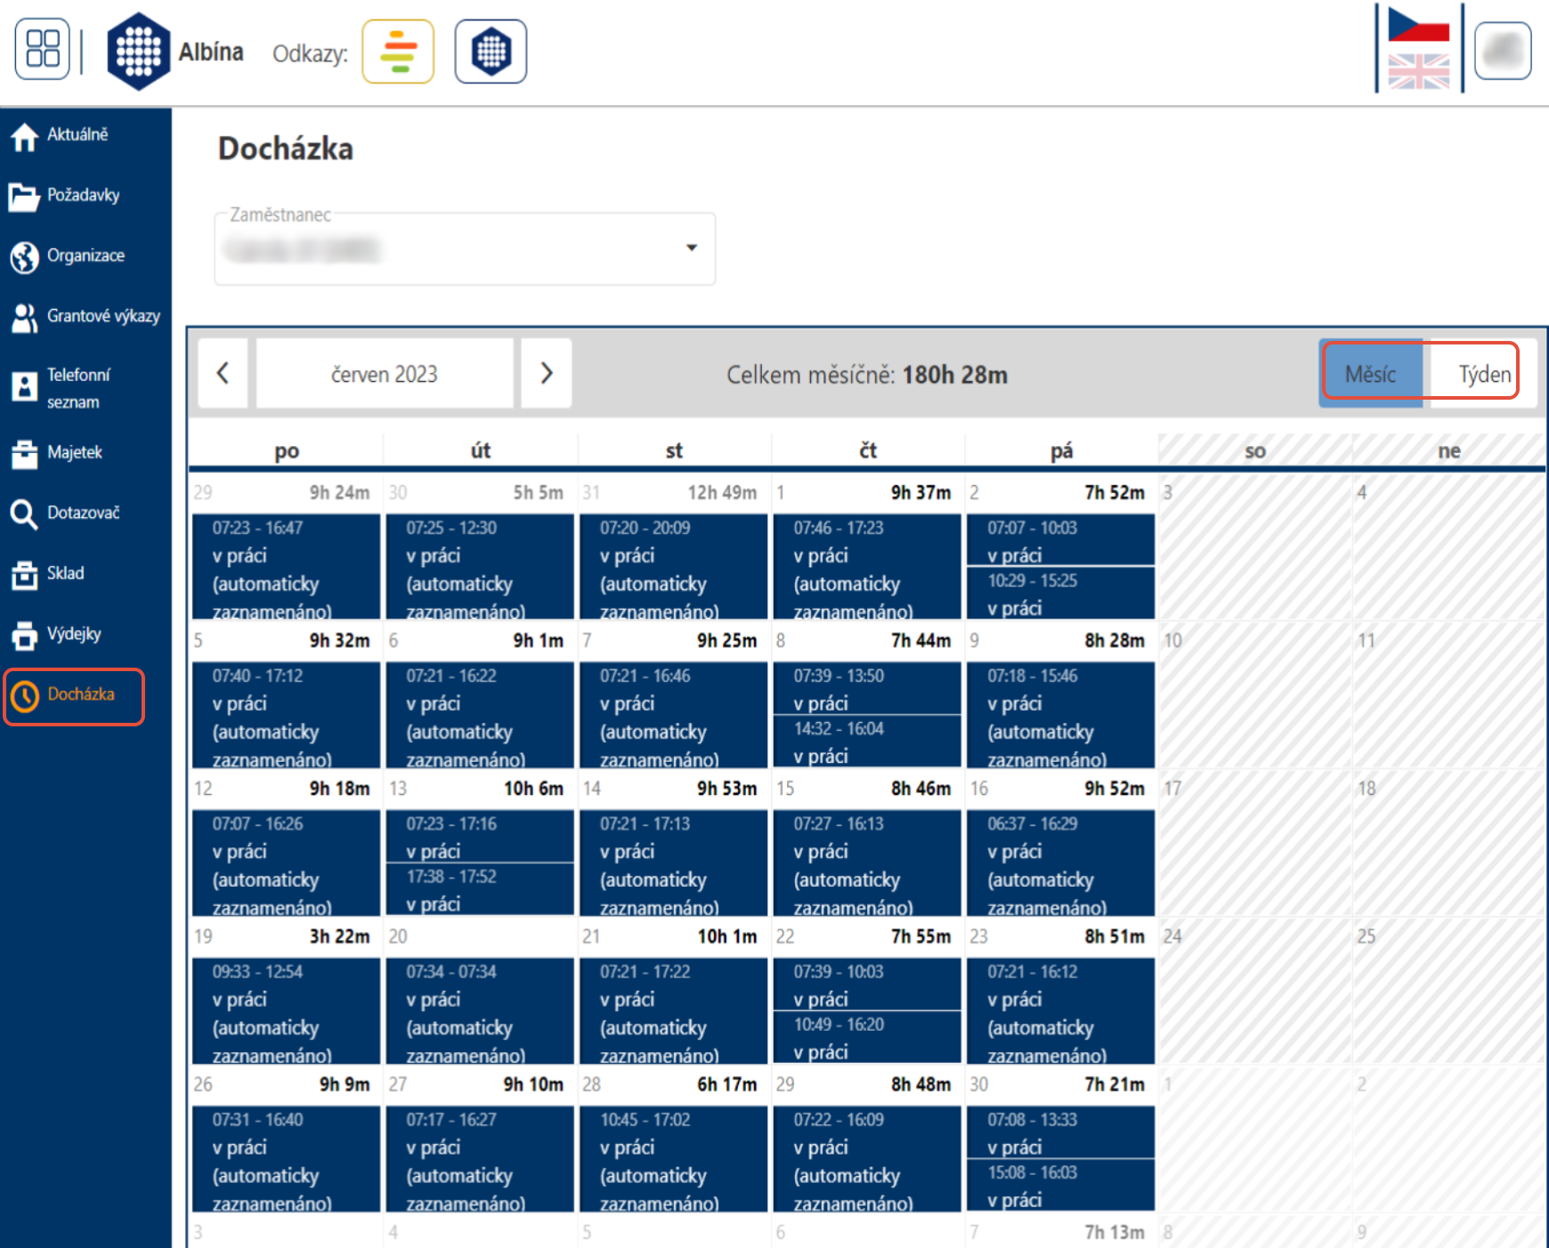Image resolution: width=1549 pixels, height=1248 pixels.
Task: Select the Měsíc view toggle
Action: pyautogui.click(x=1371, y=374)
